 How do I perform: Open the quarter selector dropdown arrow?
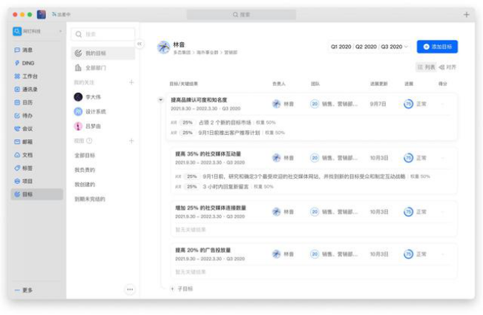tap(406, 47)
